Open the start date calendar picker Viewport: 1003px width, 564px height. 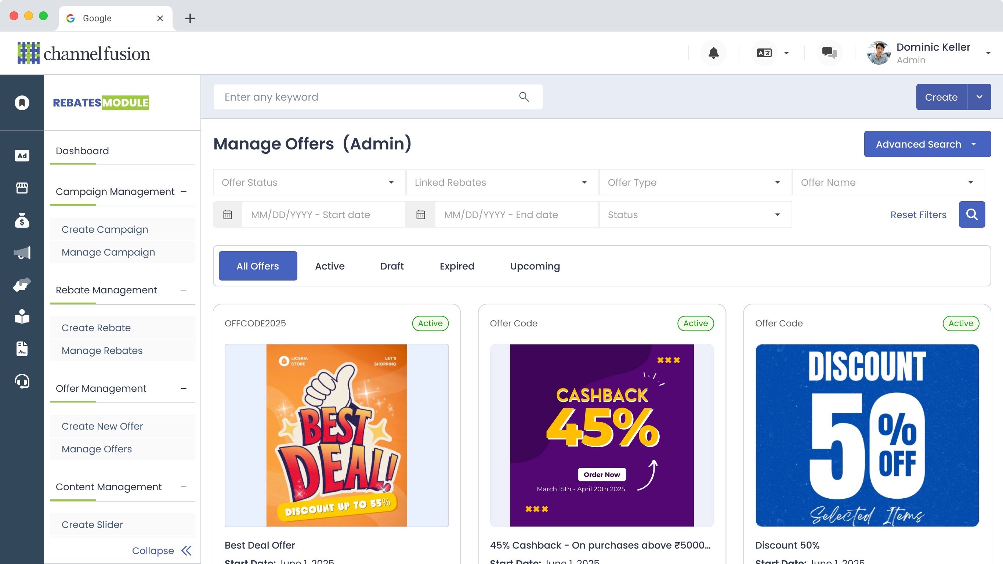point(228,214)
